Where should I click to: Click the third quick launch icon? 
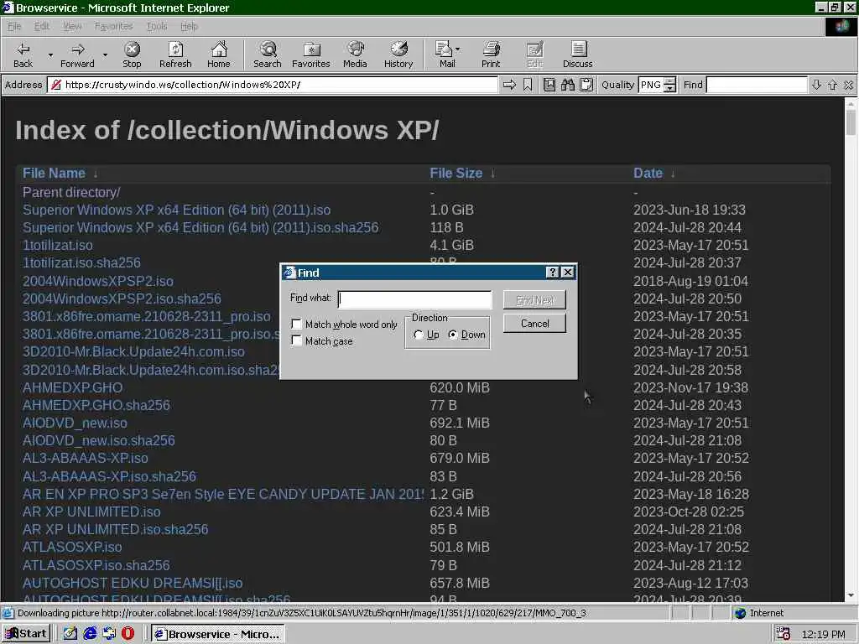click(x=109, y=634)
